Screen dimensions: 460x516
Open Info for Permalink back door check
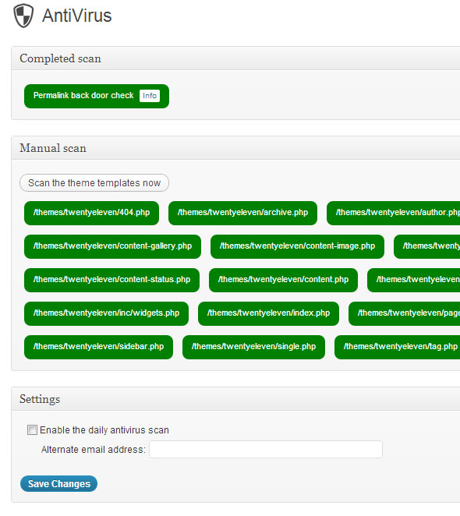[150, 96]
